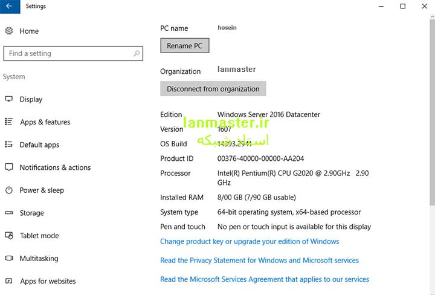
Task: Select installed RAM 8/00 GB value
Action: point(257,197)
